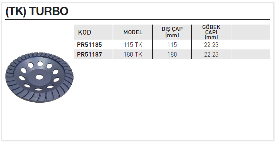Image resolution: width=276 pixels, height=144 pixels.
Task: Click the turbo grinding disc product image
Action: [x=39, y=77]
